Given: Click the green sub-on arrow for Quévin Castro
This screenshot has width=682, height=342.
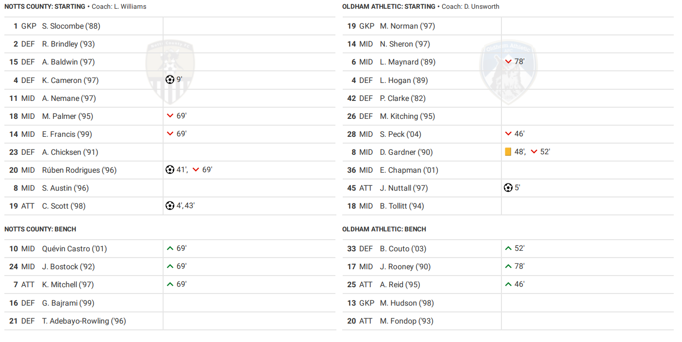Looking at the screenshot, I should 170,248.
